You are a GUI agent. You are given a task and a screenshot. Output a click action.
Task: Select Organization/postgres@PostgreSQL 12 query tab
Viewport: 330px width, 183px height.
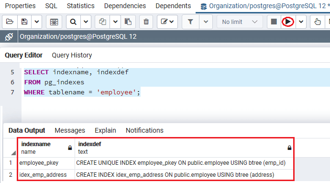tap(263, 6)
